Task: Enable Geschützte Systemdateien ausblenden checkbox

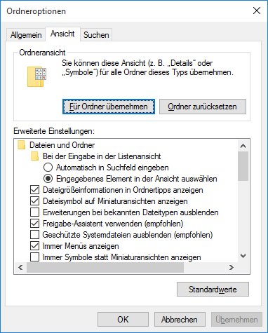Action: click(x=34, y=235)
